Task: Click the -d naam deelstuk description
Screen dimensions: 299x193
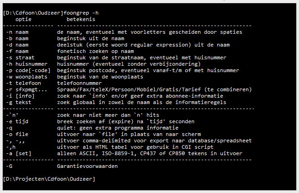Action: (x=143, y=45)
